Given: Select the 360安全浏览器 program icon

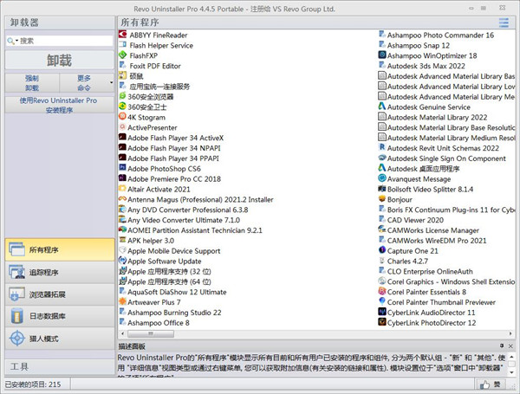Looking at the screenshot, I should [122, 97].
